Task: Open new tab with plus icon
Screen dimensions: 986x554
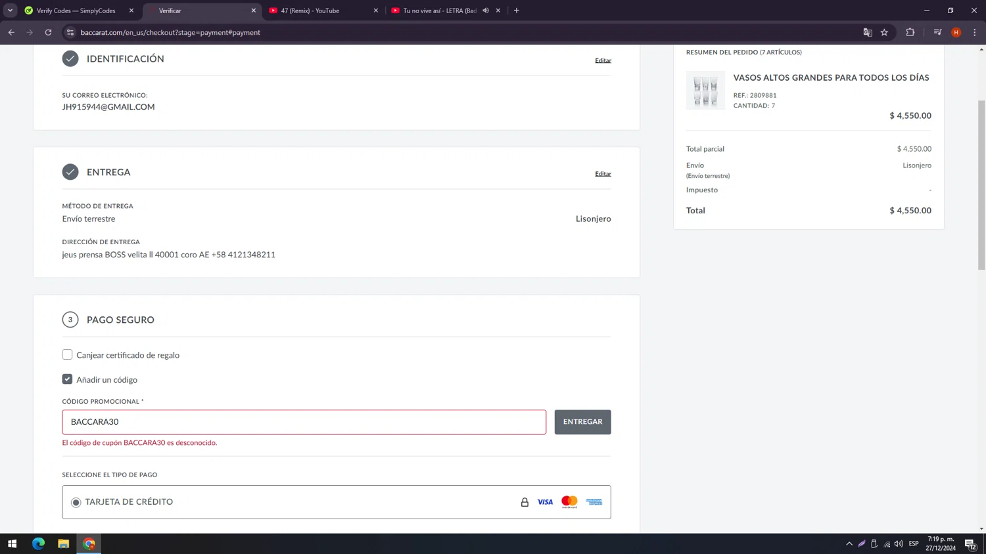Action: point(517,11)
